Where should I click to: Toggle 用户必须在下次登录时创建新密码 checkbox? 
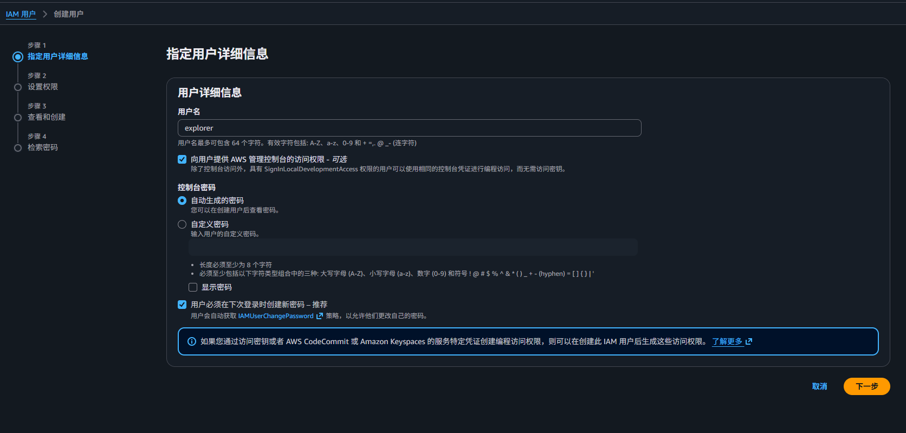tap(182, 305)
